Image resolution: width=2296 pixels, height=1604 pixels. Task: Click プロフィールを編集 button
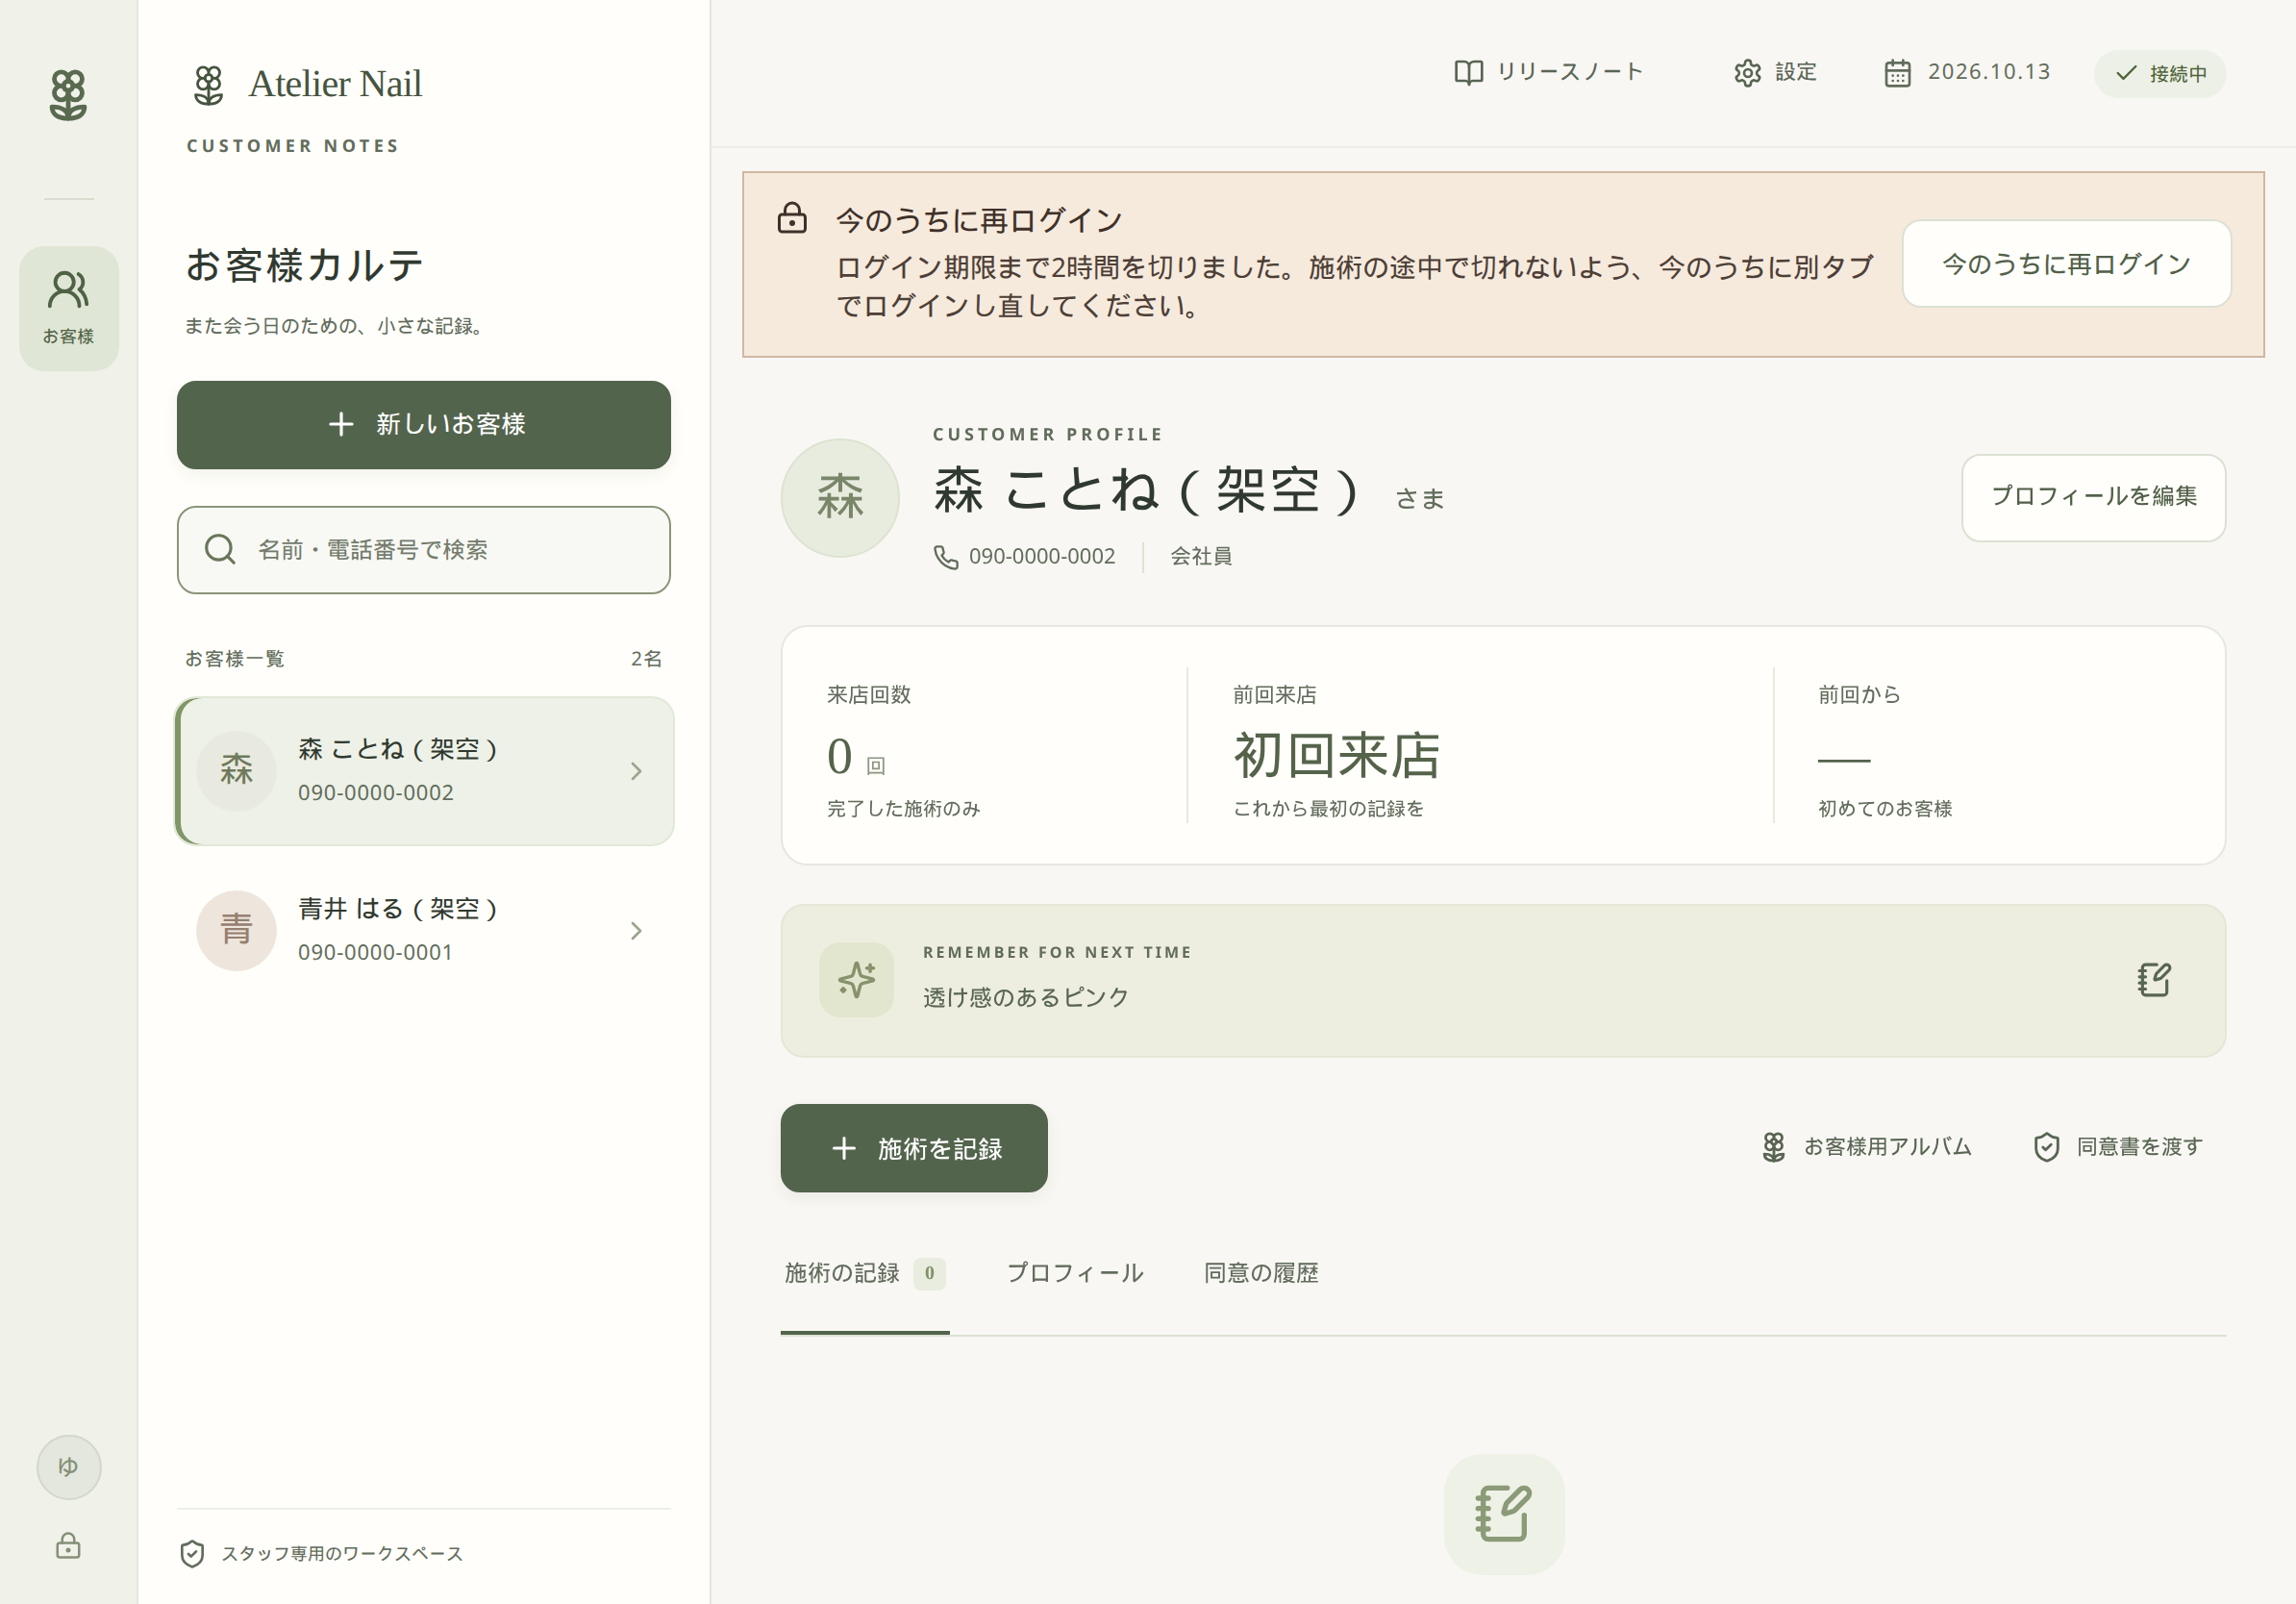coord(2093,497)
